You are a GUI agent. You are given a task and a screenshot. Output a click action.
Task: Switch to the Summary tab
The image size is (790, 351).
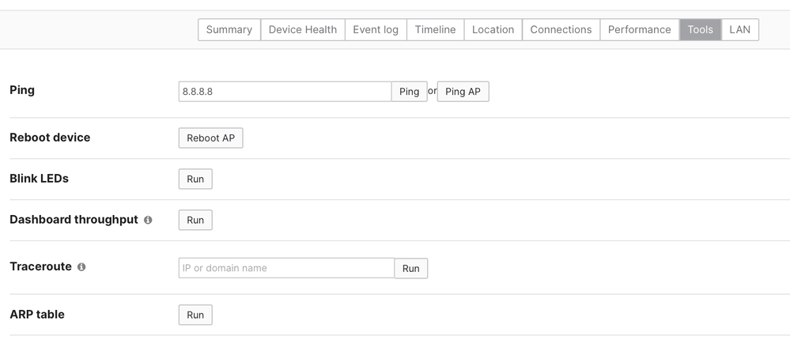pos(229,30)
